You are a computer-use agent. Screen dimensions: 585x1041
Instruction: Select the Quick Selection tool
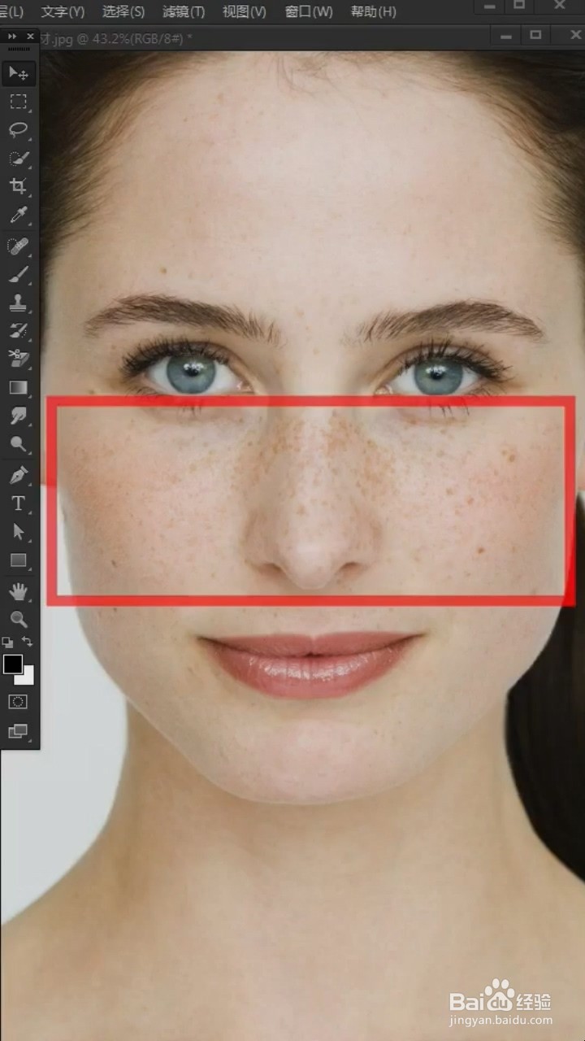(x=18, y=159)
